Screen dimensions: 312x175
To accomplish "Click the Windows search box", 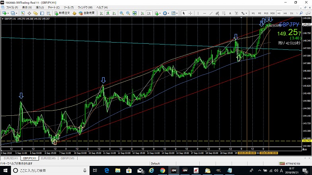I will point(50,170).
